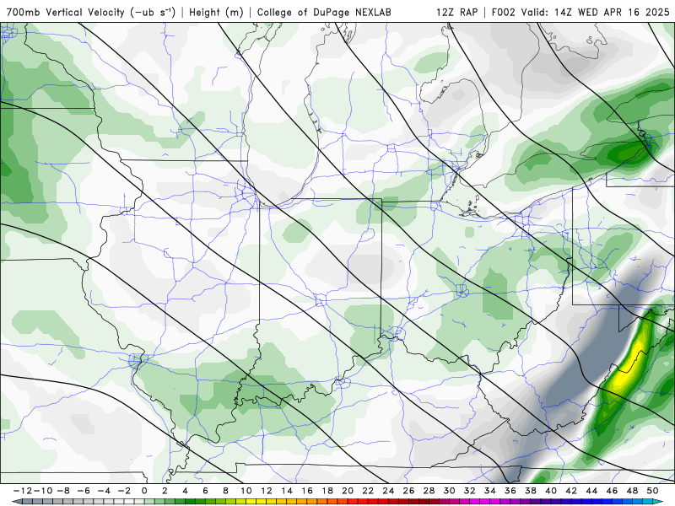Click the "38" value on the color scale
This screenshot has width=675, height=506.
coord(531,491)
